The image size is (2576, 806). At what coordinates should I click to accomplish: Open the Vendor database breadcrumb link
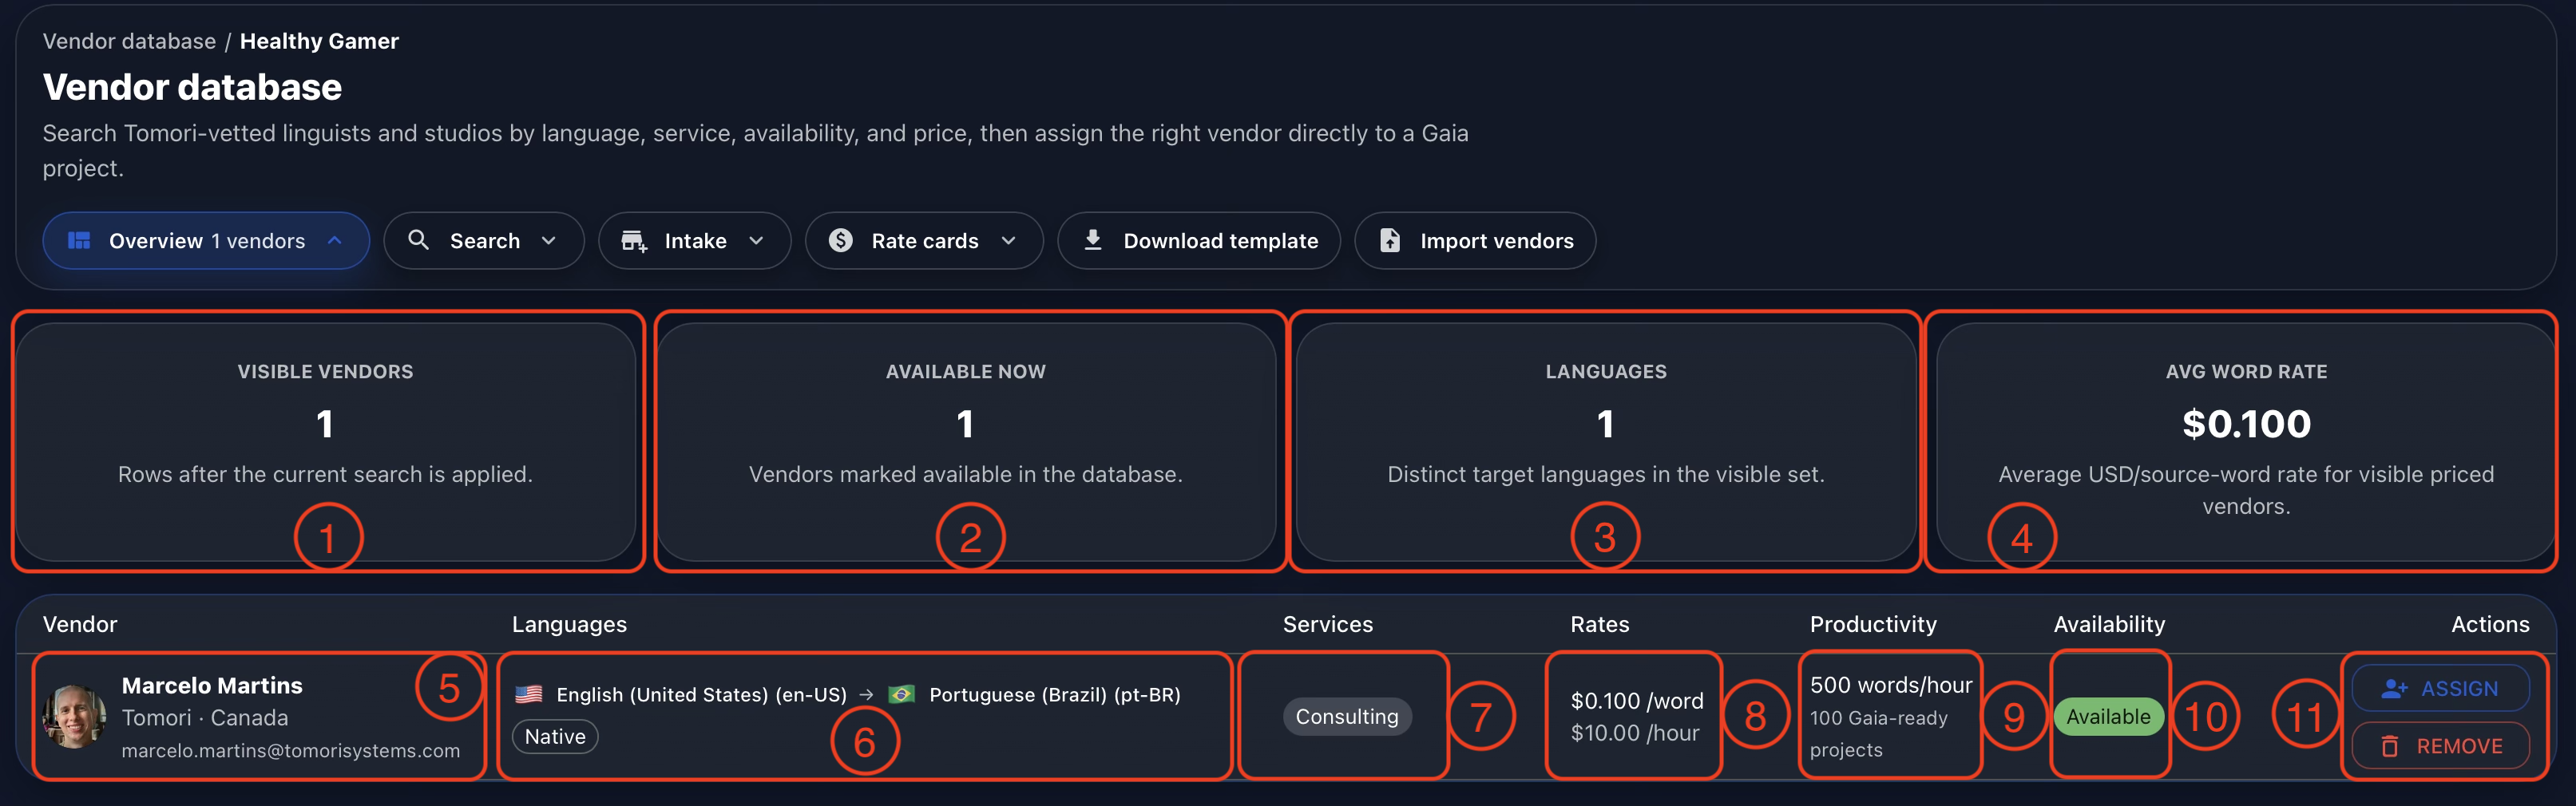tap(129, 41)
